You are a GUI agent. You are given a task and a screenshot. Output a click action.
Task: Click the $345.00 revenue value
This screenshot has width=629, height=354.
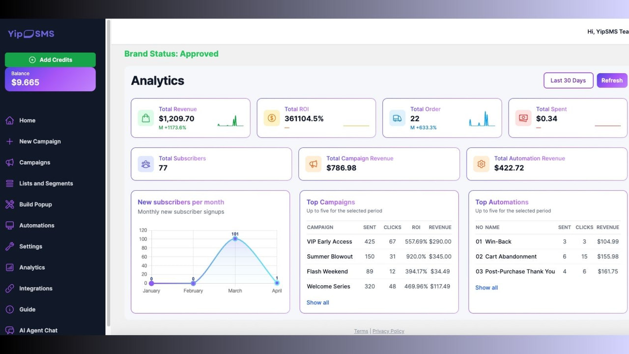(x=440, y=257)
